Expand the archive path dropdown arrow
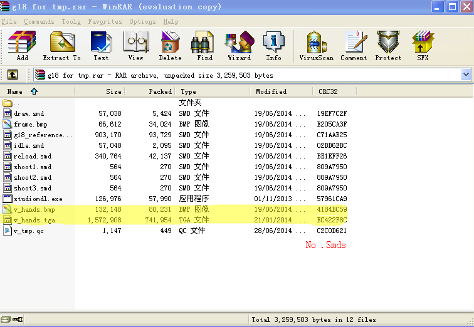This screenshot has height=327, width=474. (466, 75)
